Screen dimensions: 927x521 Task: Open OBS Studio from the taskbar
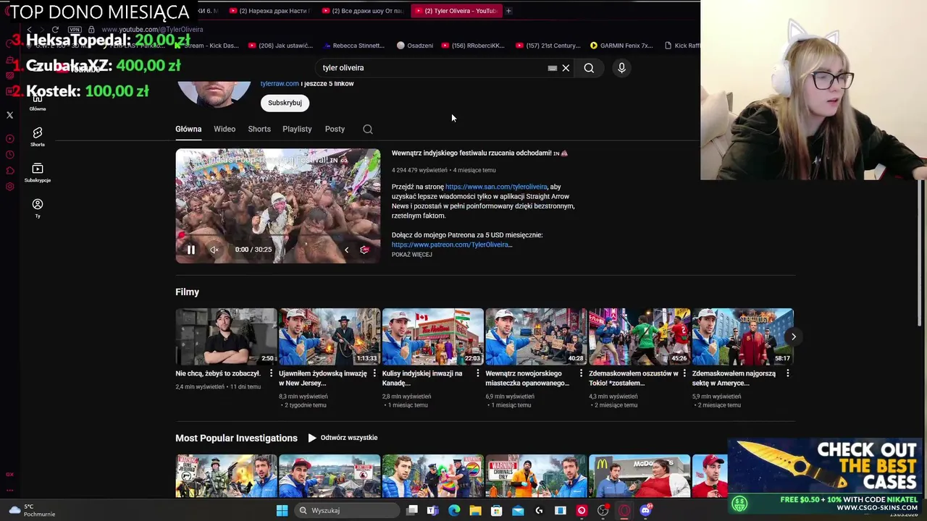[x=603, y=511]
